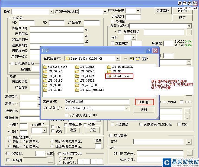
Task: Click the dialog help question mark
Action: pos(149,50)
